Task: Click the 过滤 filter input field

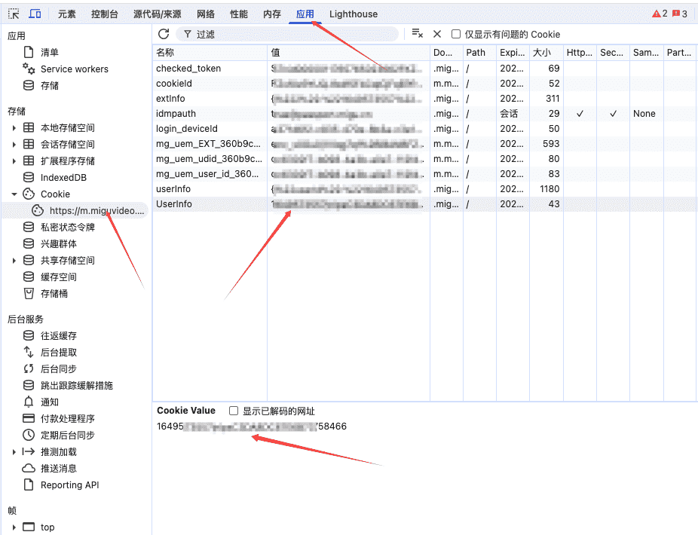Action: click(x=294, y=34)
